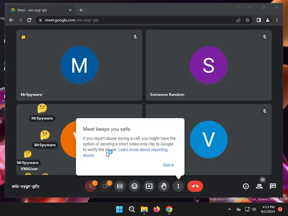
Task: Select the blue V avatar tile
Action: click(x=209, y=139)
